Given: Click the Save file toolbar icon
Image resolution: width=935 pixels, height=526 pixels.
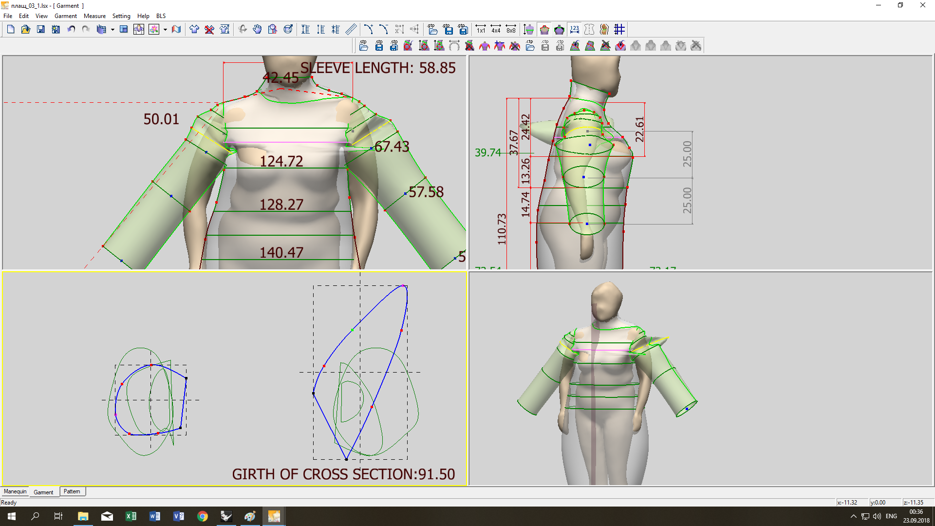Looking at the screenshot, I should (x=41, y=30).
